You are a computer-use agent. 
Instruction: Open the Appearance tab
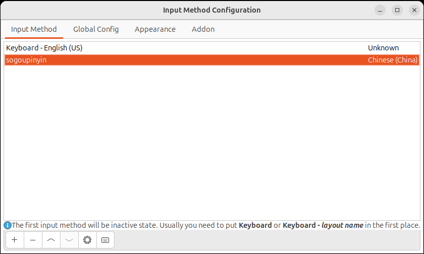(155, 29)
